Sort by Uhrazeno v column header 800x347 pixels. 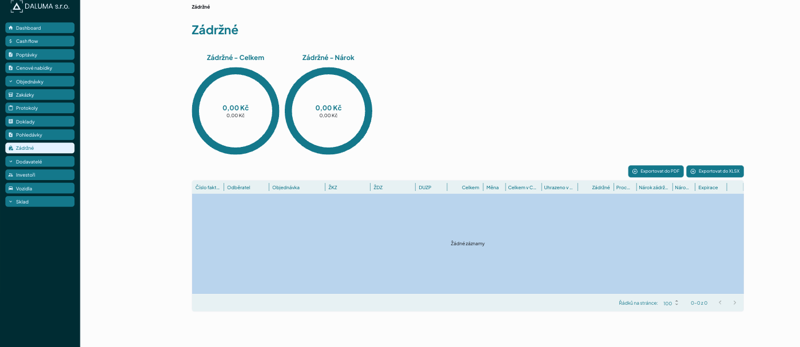559,188
